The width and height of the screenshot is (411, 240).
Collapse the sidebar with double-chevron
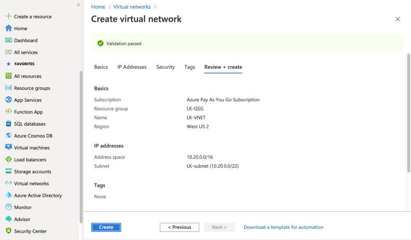pyautogui.click(x=78, y=5)
